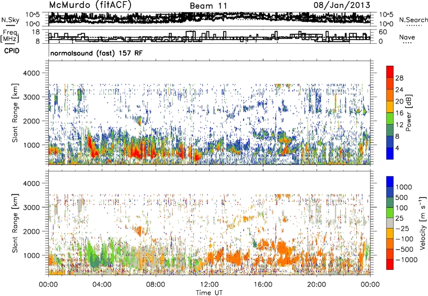Click the red segment of velocity colorbar

click(x=390, y=264)
